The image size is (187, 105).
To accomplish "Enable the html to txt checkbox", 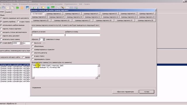I will (x=33, y=43).
